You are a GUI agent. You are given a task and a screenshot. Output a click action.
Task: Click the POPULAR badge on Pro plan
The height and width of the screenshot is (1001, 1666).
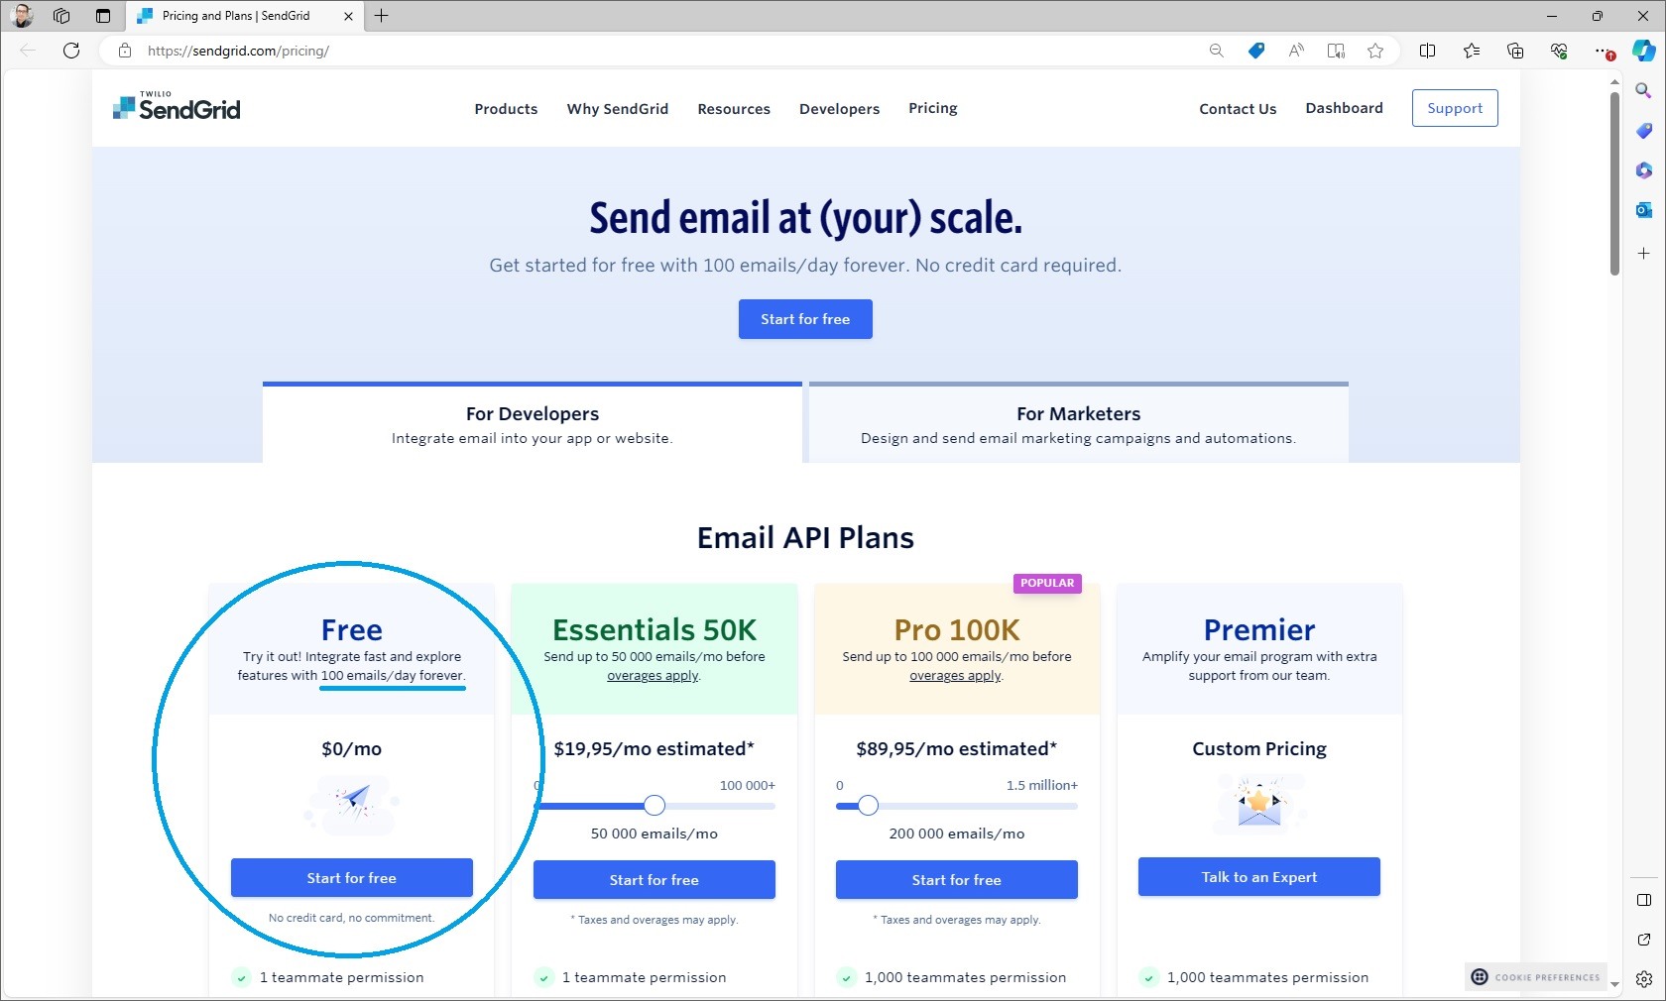point(1047,583)
